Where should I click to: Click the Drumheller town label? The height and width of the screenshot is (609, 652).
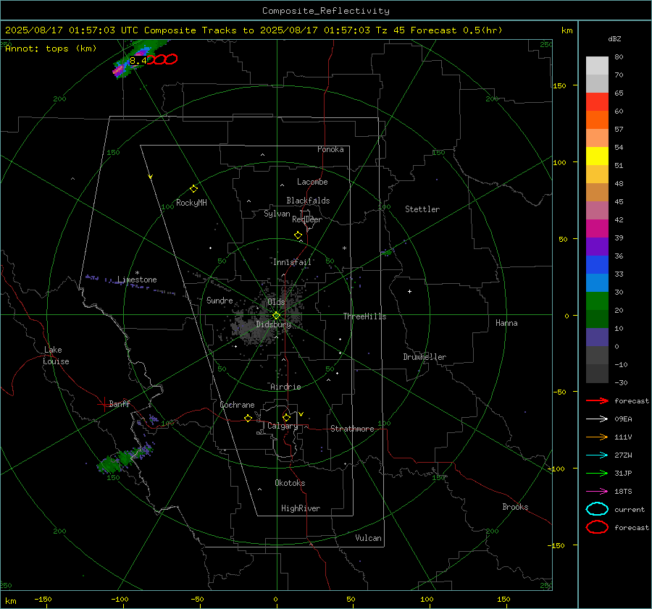425,357
